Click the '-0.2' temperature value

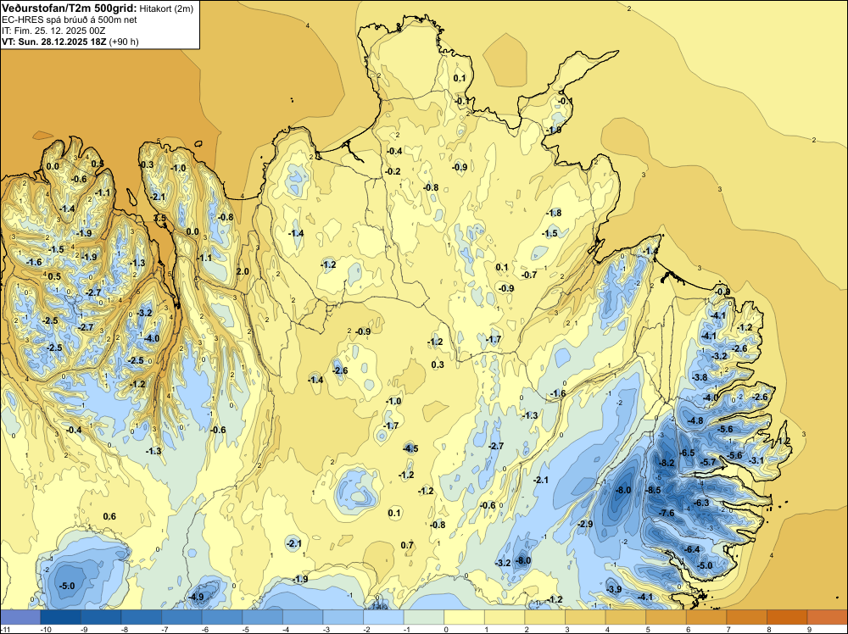tap(393, 171)
